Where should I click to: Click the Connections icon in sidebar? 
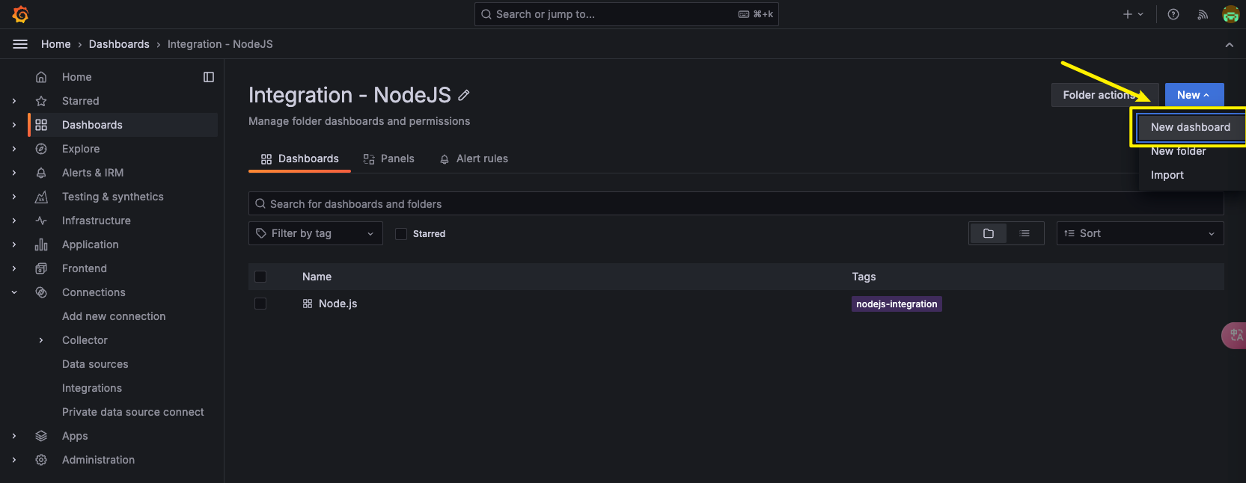pos(41,292)
